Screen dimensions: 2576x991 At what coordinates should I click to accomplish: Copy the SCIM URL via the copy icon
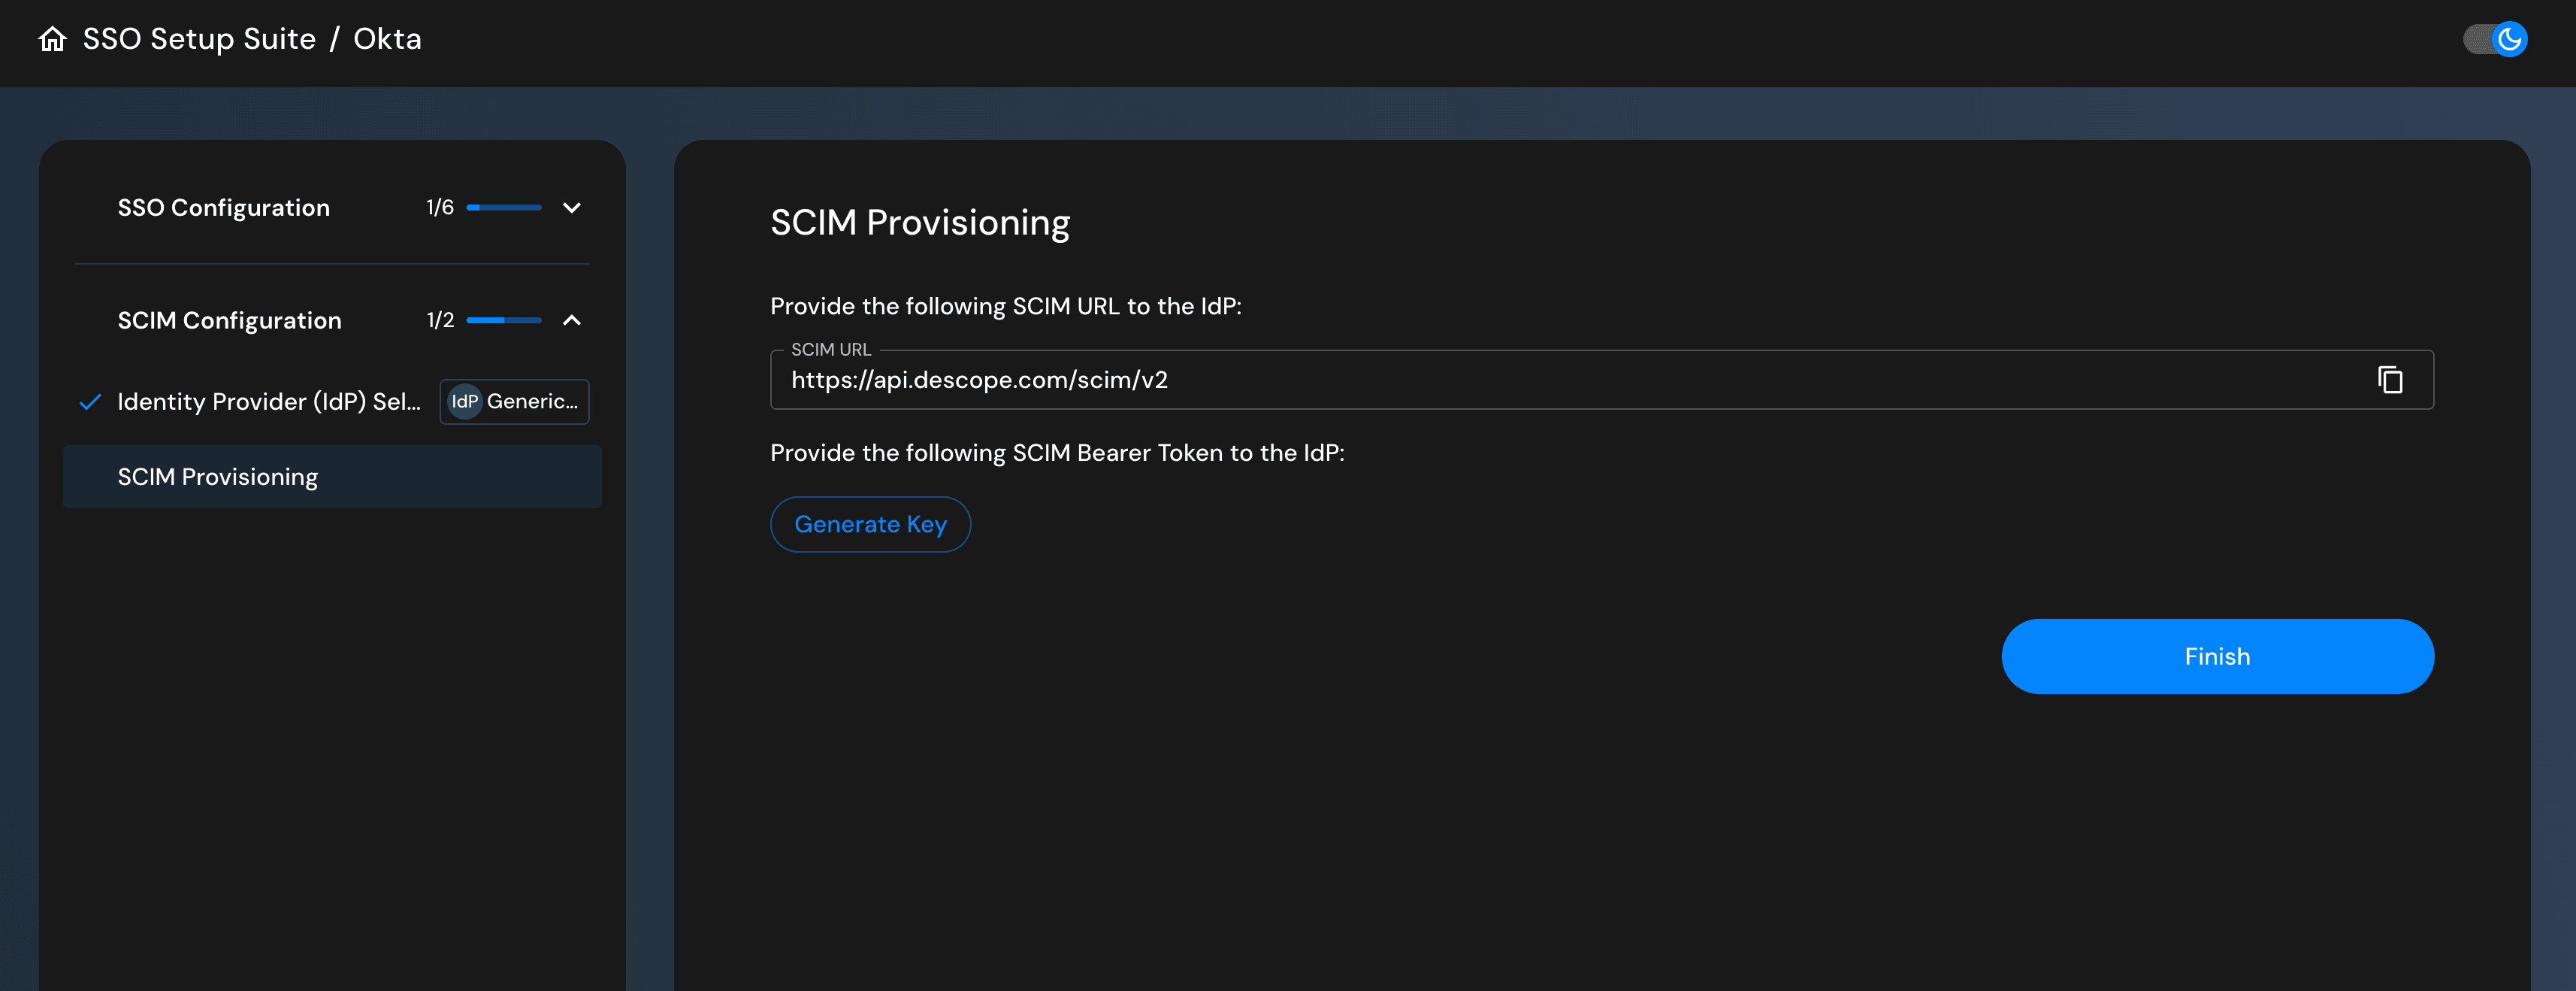pos(2391,380)
